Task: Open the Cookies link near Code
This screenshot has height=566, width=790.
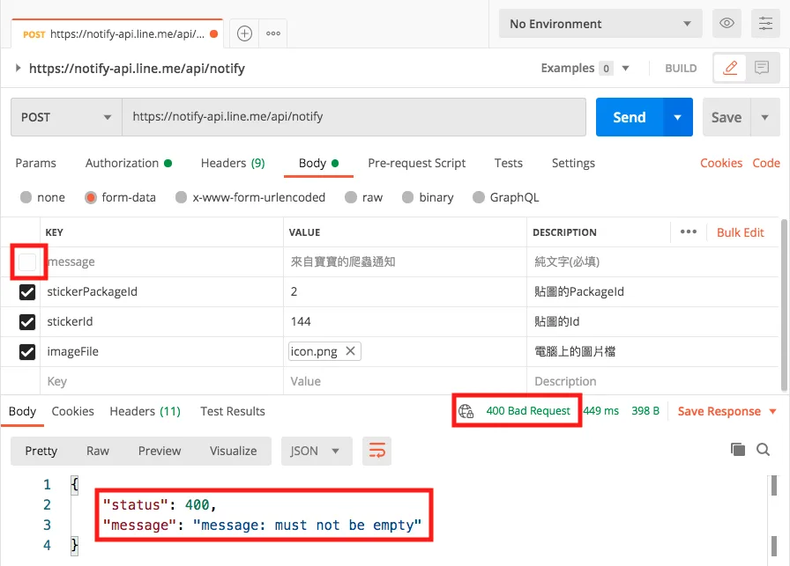Action: pos(721,163)
